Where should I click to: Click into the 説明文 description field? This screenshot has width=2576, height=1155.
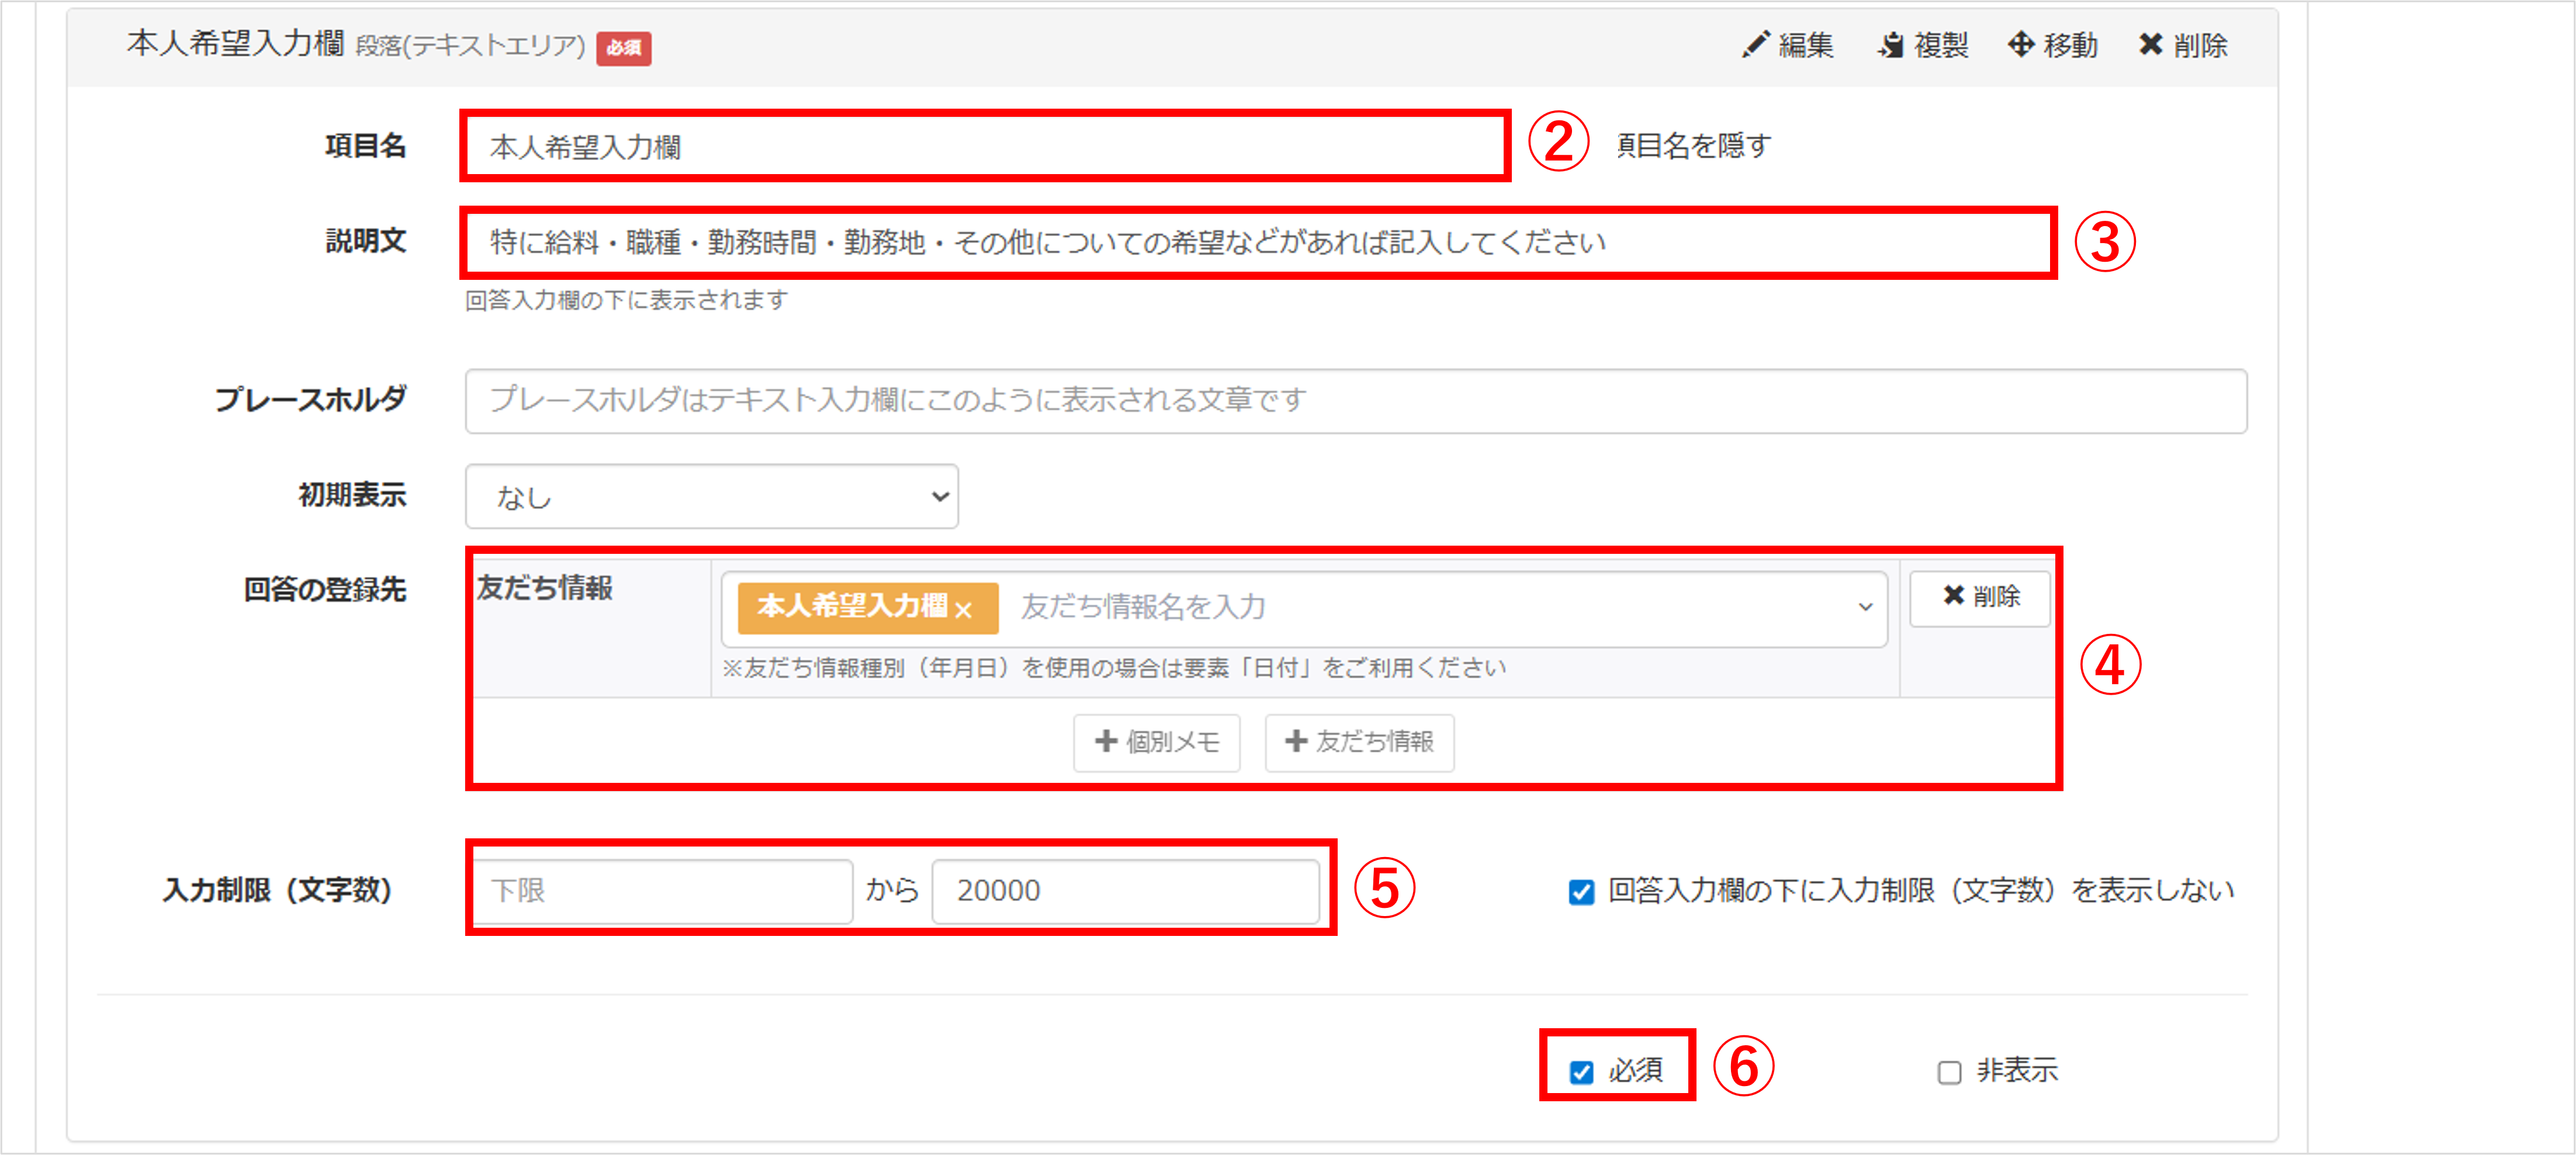(x=1257, y=243)
